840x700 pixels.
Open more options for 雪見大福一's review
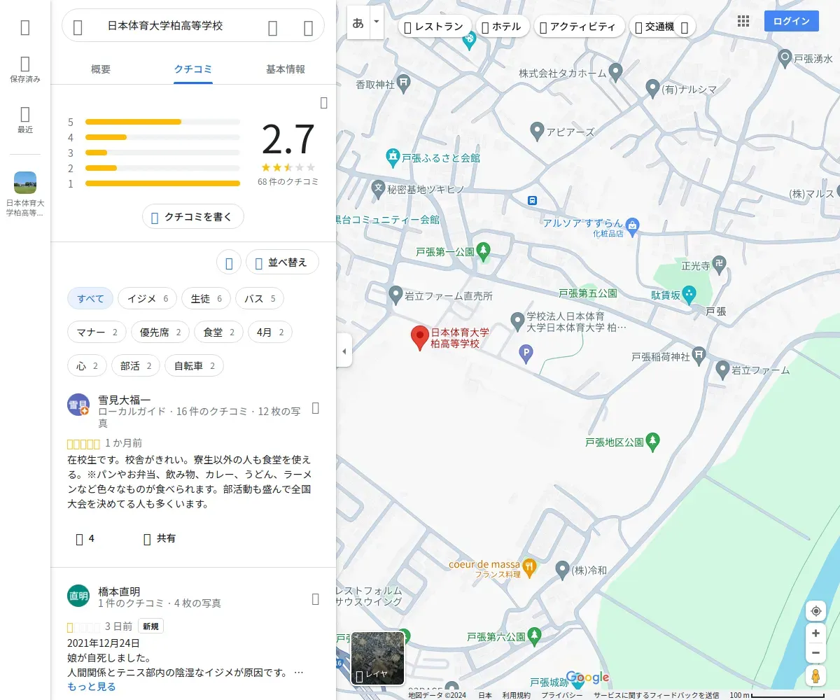(315, 408)
